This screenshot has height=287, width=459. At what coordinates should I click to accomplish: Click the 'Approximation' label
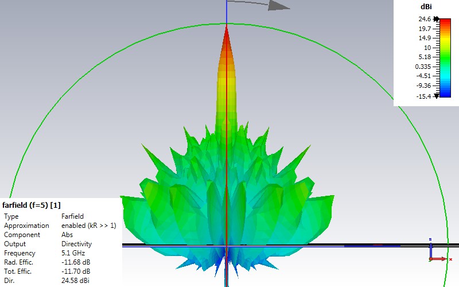26,226
